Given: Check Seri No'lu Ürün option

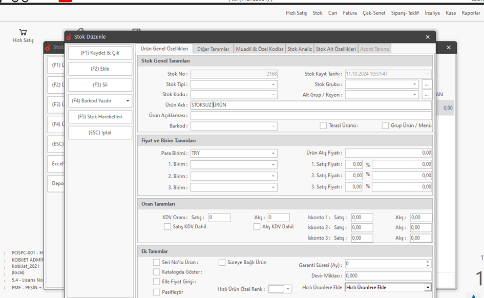Looking at the screenshot, I should coord(157,262).
